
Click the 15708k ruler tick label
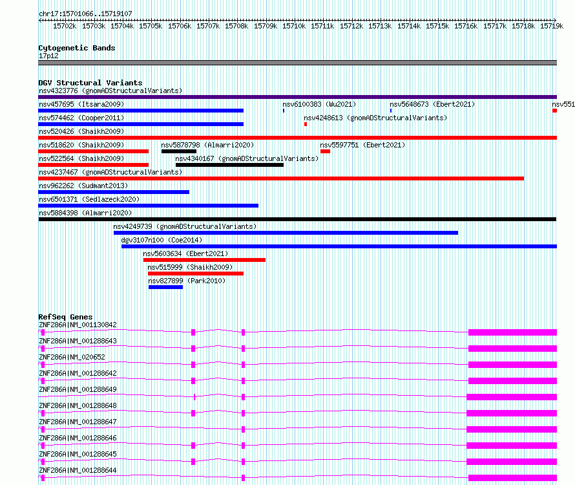click(x=236, y=26)
